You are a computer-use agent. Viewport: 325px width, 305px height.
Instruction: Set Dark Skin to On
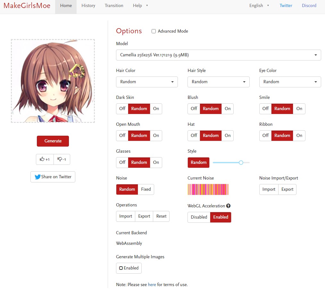coord(156,109)
